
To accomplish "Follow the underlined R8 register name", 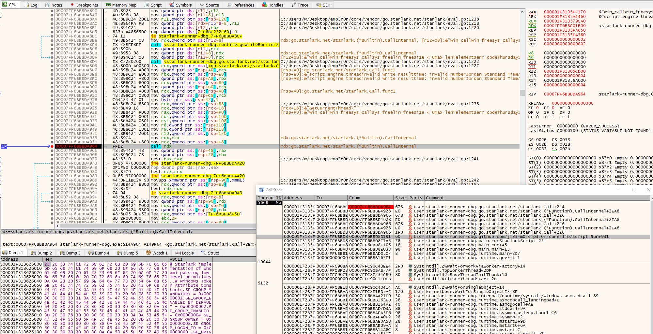I will (x=531, y=53).
